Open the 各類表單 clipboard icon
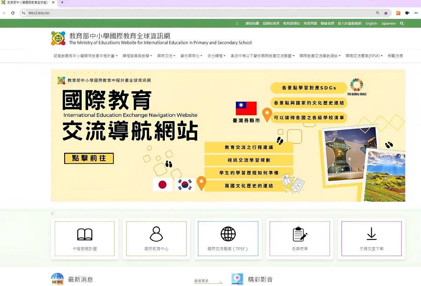 [x=300, y=234]
